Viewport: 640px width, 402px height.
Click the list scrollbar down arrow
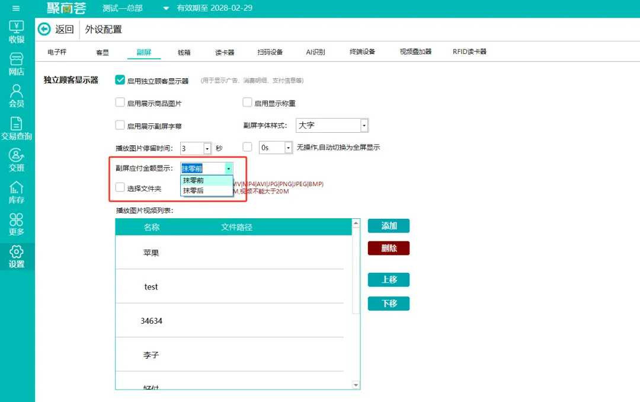(x=356, y=385)
